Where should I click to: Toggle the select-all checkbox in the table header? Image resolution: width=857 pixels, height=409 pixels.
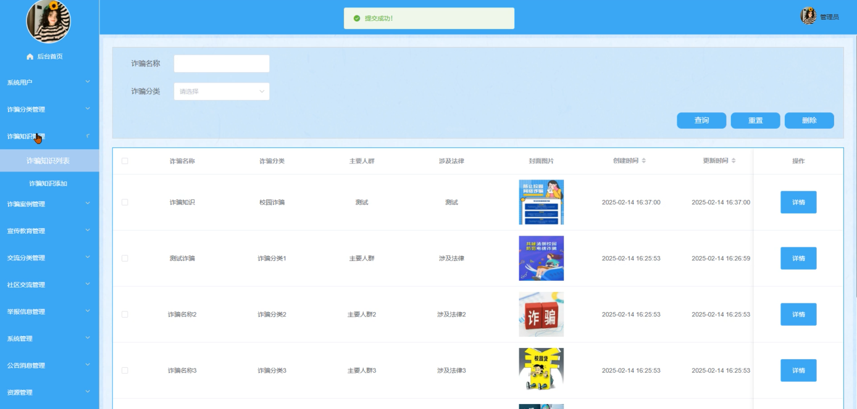[125, 161]
